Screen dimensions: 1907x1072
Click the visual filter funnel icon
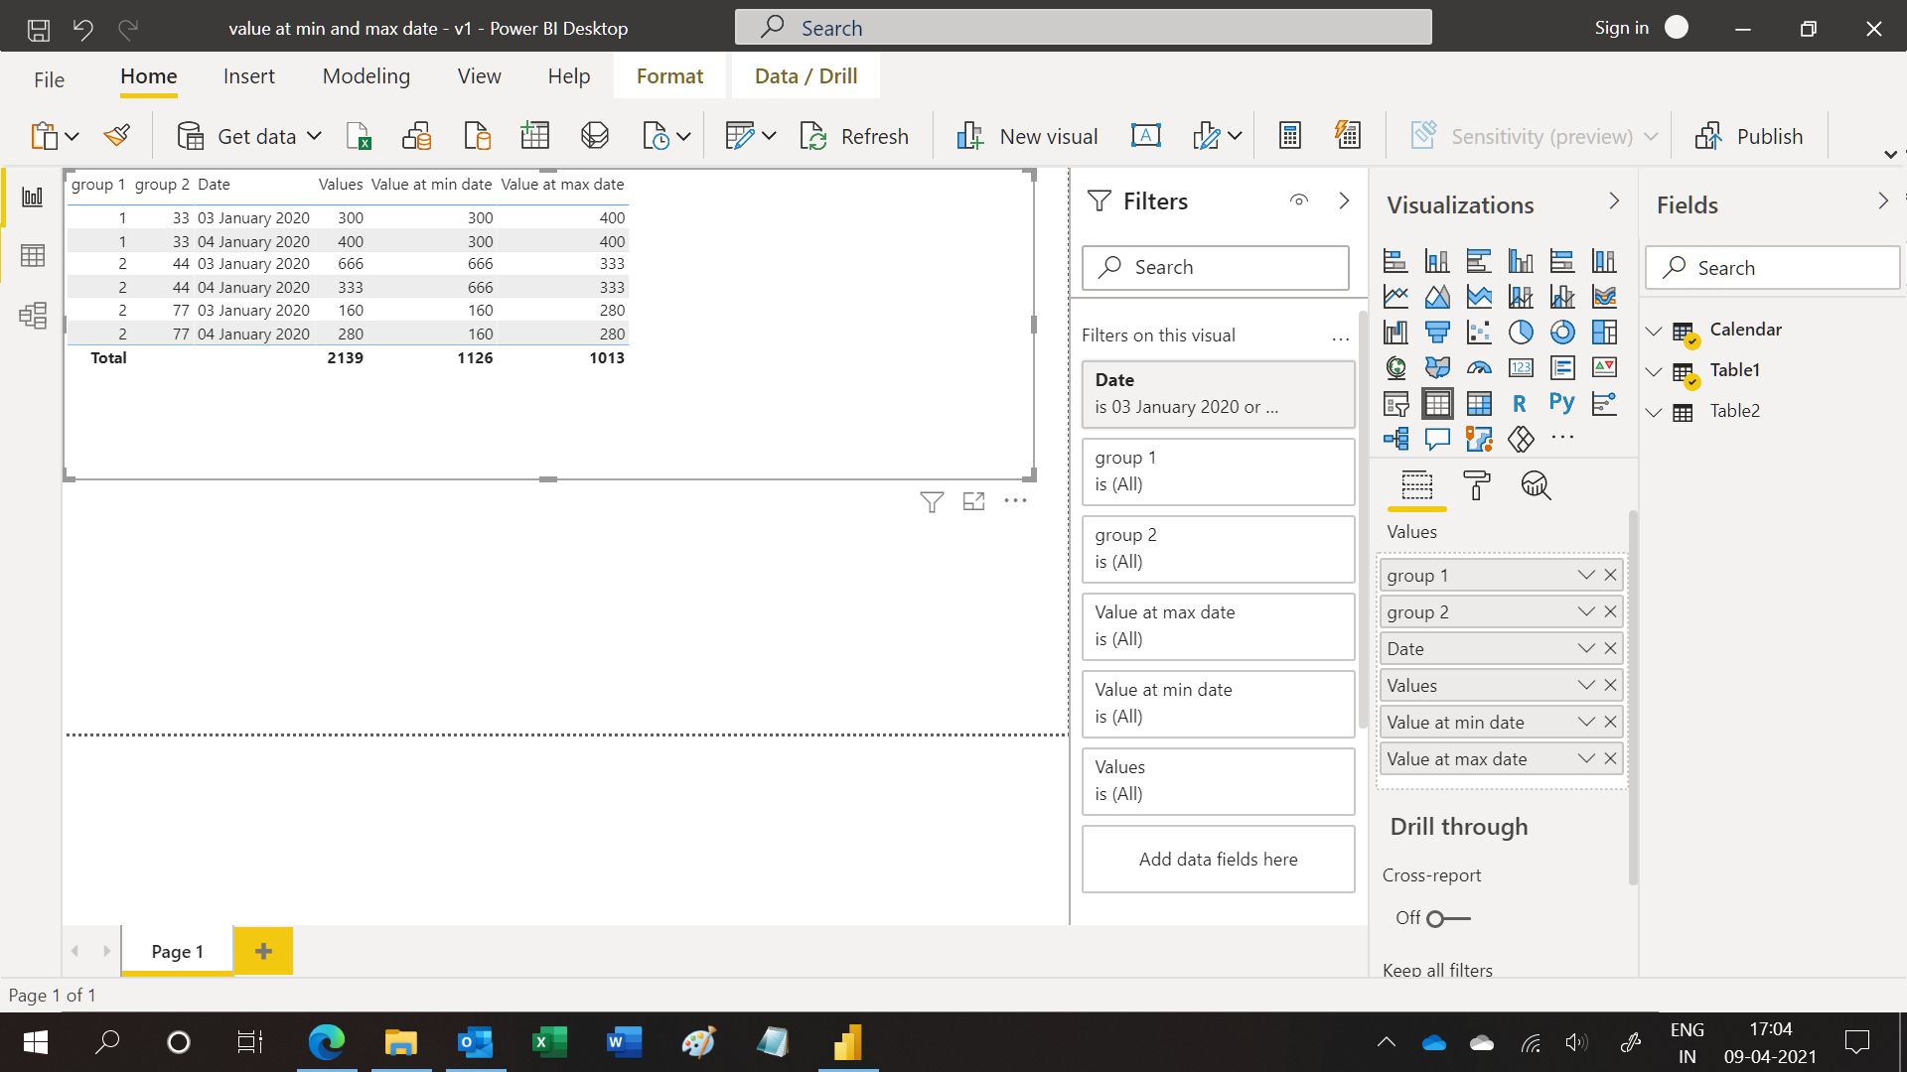[x=932, y=502]
